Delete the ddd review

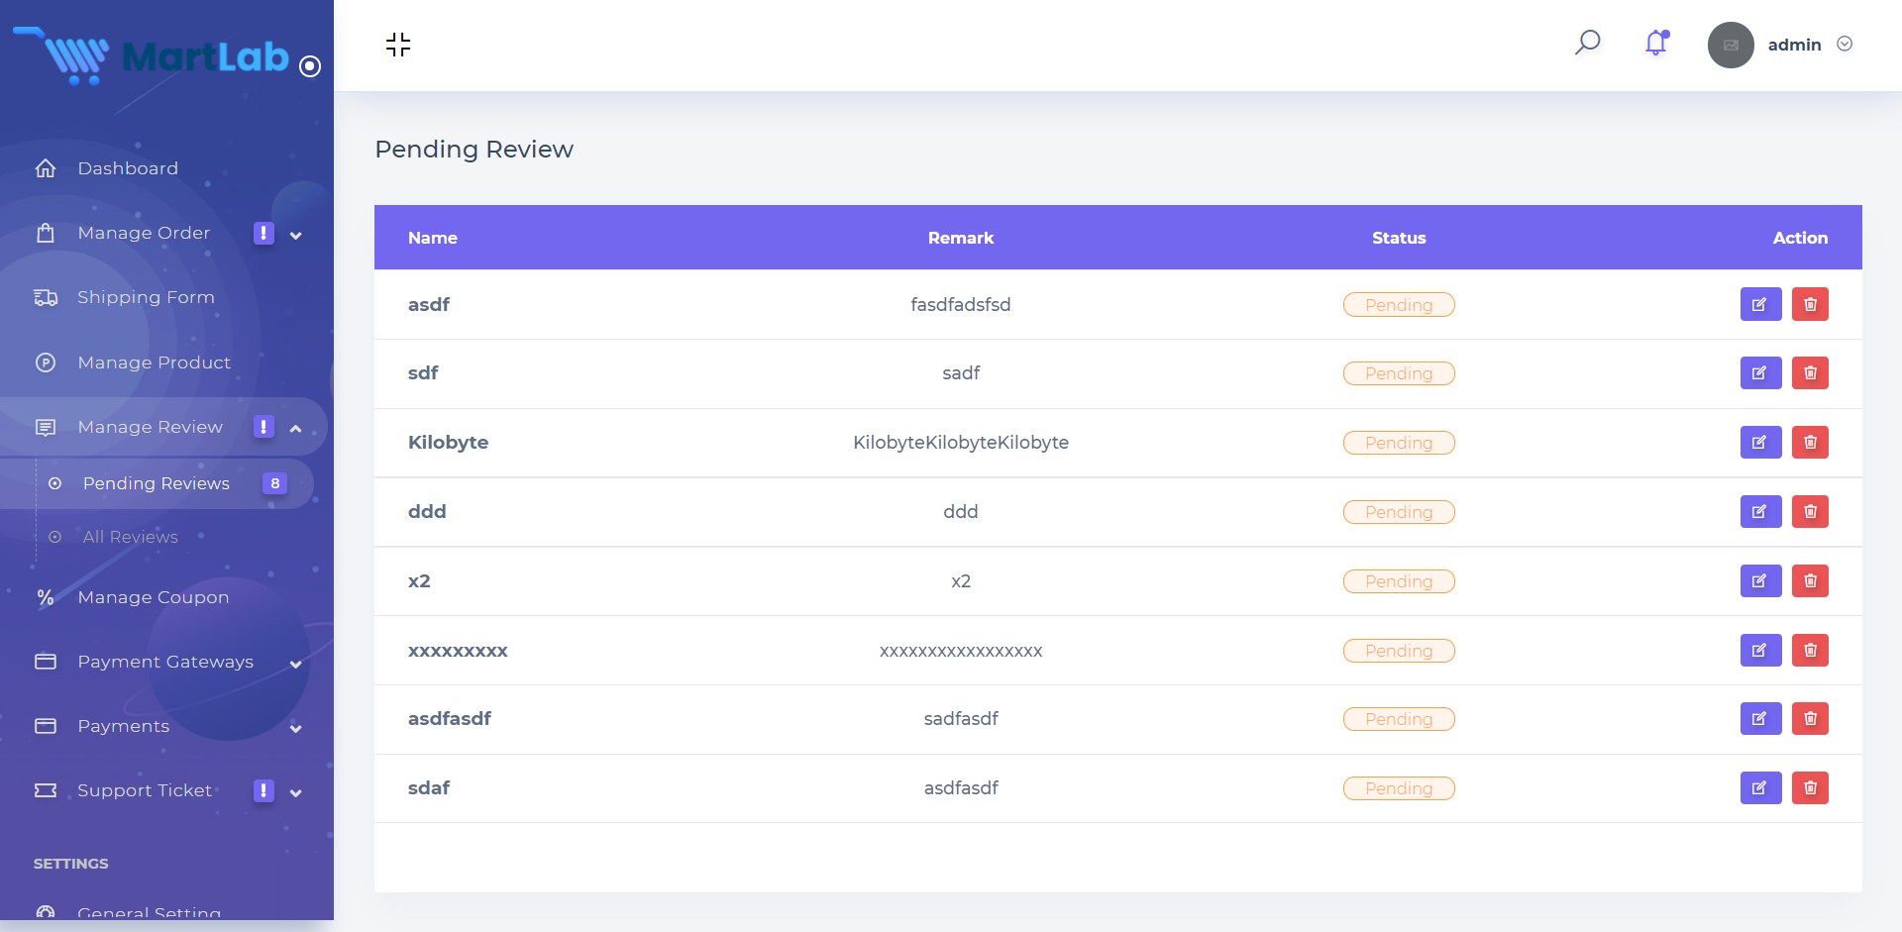[1810, 512]
